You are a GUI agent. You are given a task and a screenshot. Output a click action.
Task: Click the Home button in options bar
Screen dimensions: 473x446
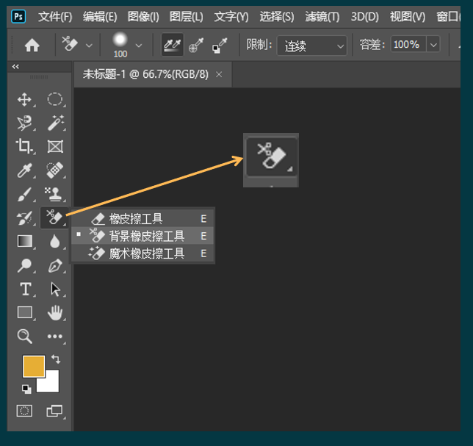coord(32,46)
